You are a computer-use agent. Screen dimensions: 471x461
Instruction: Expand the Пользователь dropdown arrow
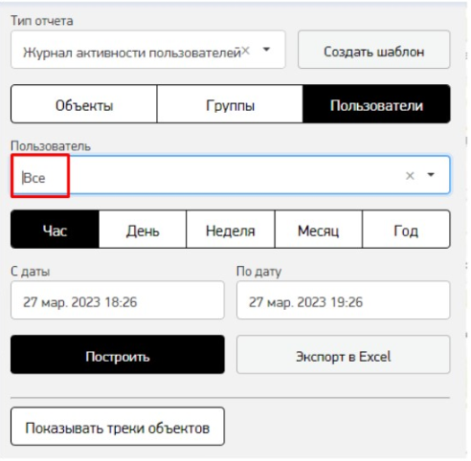pos(431,175)
